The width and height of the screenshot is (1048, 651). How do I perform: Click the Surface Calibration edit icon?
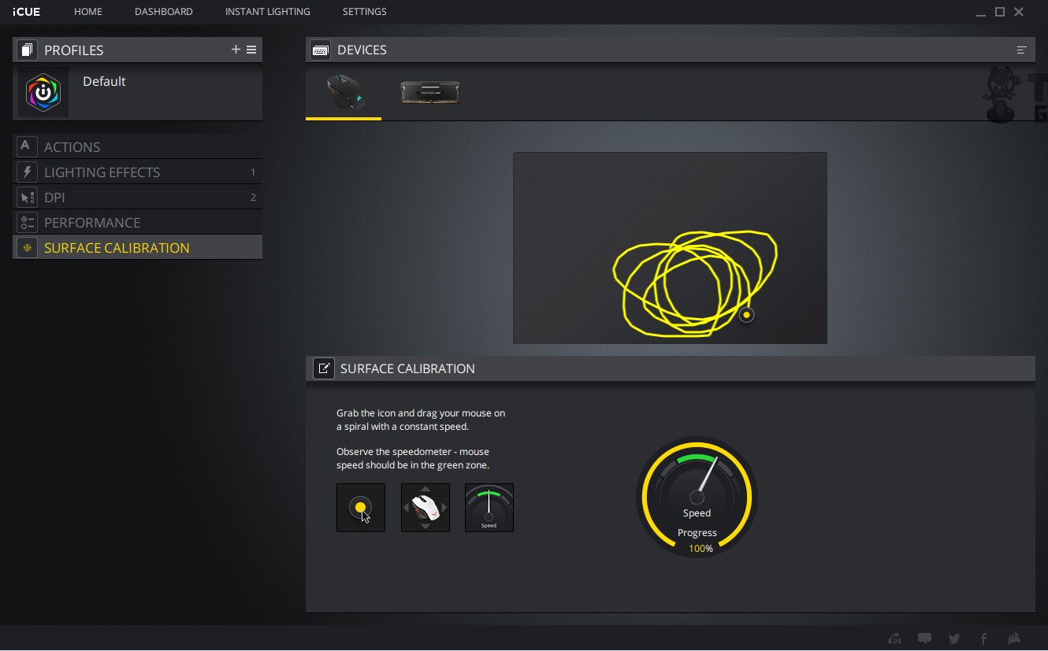click(x=324, y=368)
